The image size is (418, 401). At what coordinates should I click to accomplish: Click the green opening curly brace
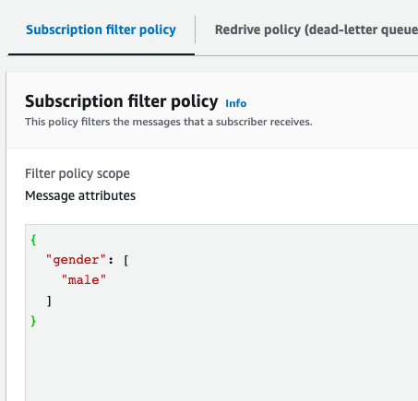[x=33, y=240]
